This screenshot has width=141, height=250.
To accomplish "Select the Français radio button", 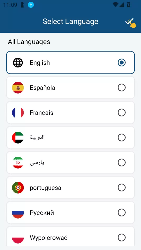I will [122, 113].
